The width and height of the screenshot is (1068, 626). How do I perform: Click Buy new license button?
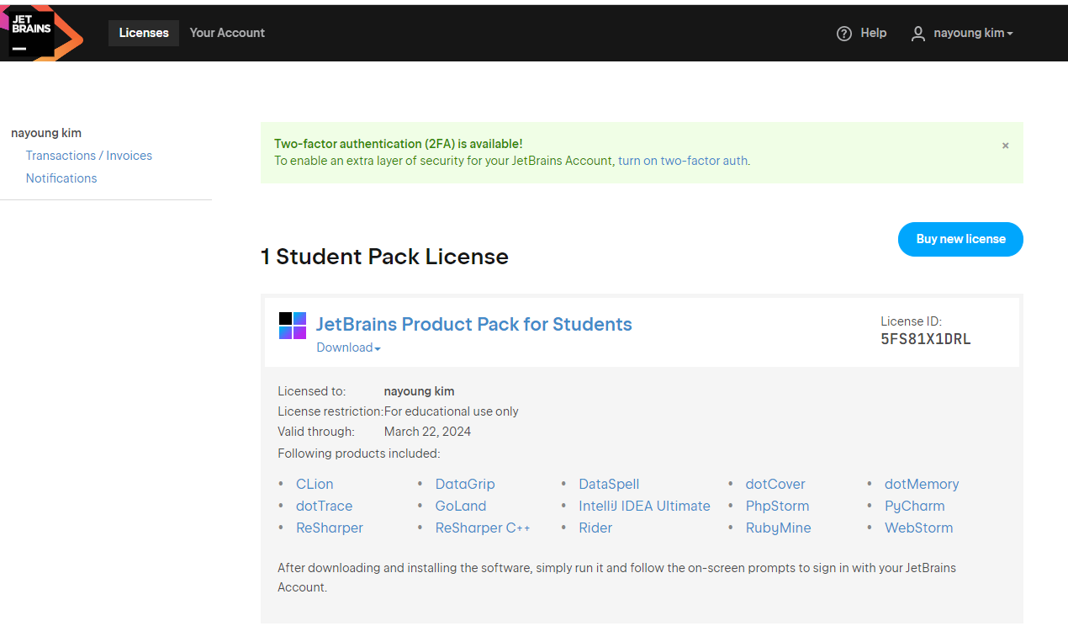pyautogui.click(x=960, y=239)
